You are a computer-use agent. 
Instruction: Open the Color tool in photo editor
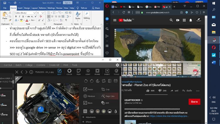click(69, 72)
